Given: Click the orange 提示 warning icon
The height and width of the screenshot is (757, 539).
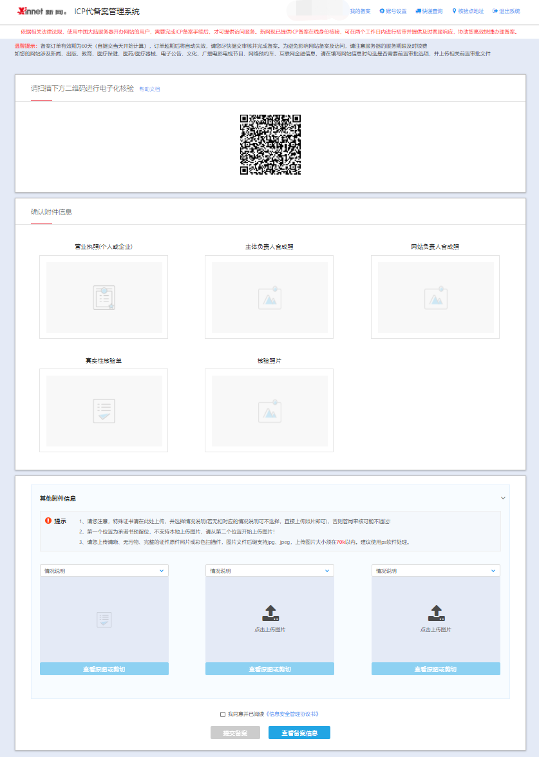Looking at the screenshot, I should (x=48, y=521).
